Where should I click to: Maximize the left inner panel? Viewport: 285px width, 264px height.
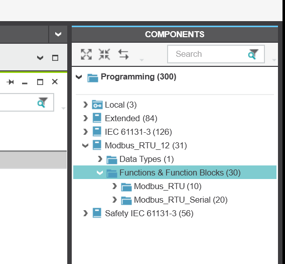40,82
